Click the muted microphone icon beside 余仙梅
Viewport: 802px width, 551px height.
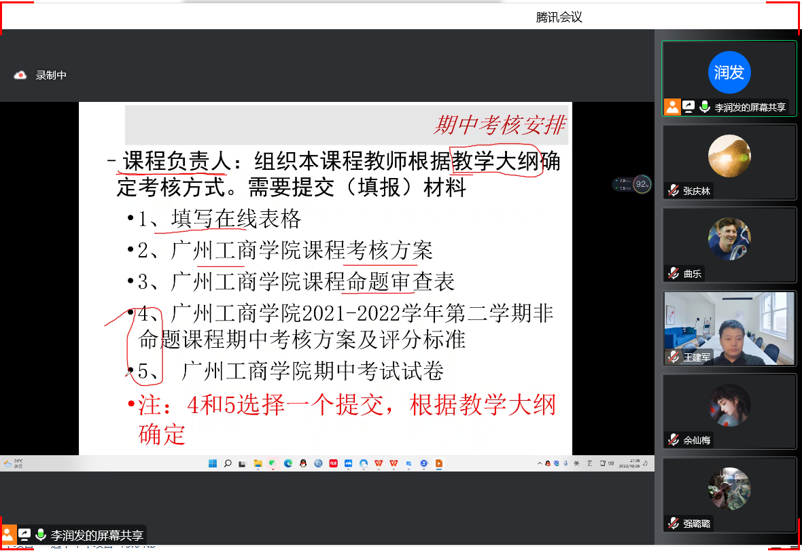click(x=673, y=440)
